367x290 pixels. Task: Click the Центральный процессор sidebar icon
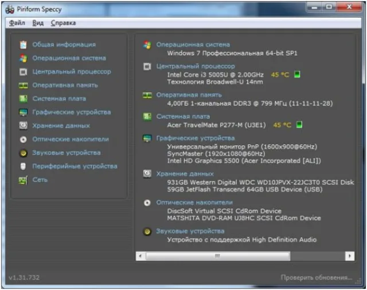(x=23, y=72)
